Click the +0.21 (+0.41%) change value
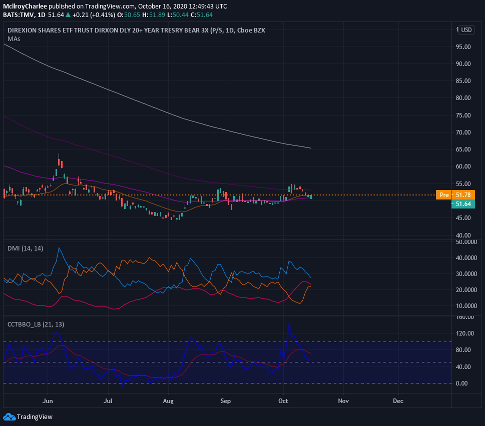This screenshot has width=485, height=426. (x=94, y=15)
